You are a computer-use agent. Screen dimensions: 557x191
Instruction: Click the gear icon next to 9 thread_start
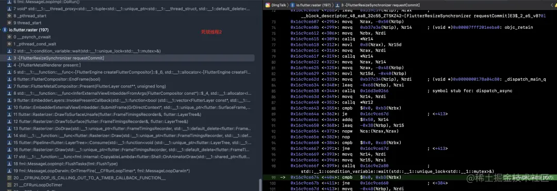pos(10,23)
